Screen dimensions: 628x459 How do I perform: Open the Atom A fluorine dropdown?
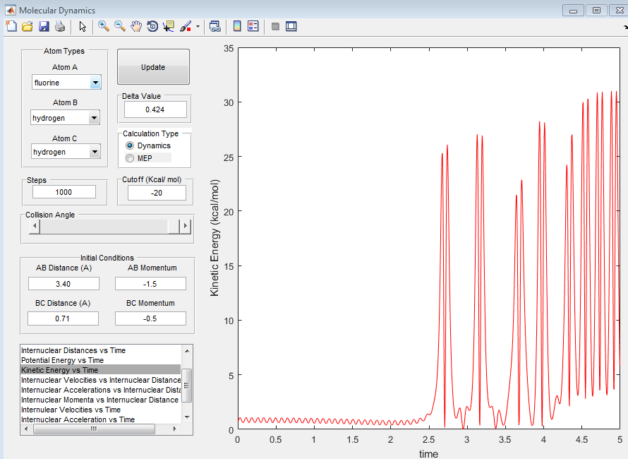pos(95,83)
